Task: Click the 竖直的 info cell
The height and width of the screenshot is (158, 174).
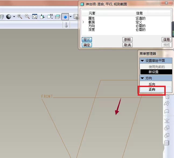Action: (x=140, y=18)
